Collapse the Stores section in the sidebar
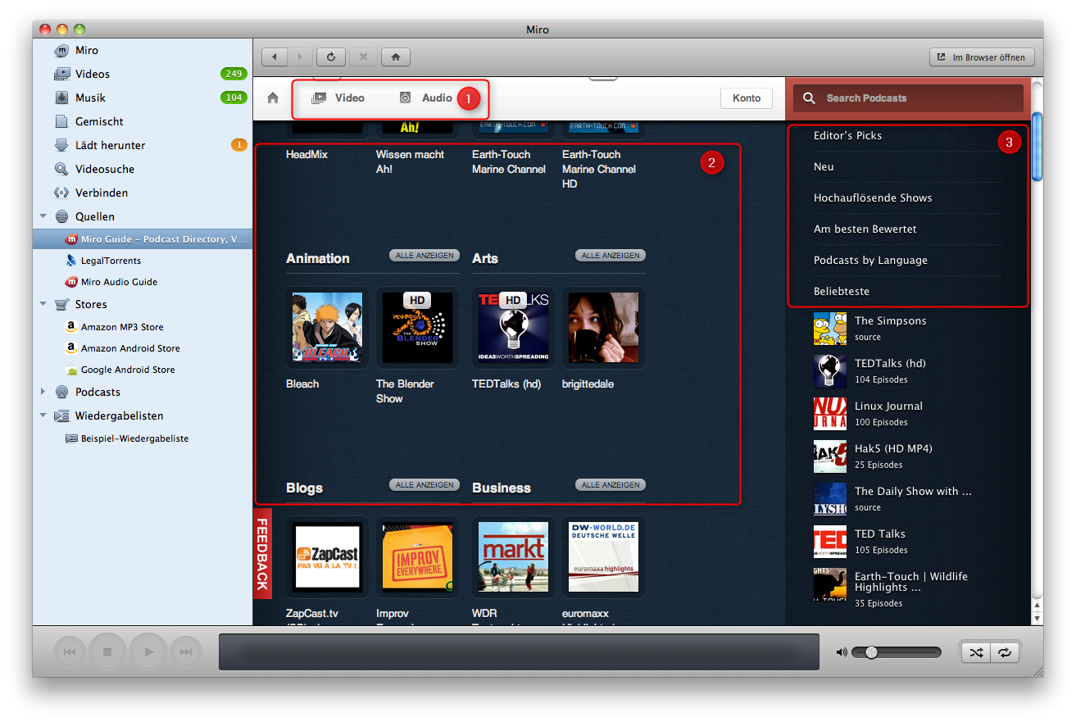 click(43, 304)
